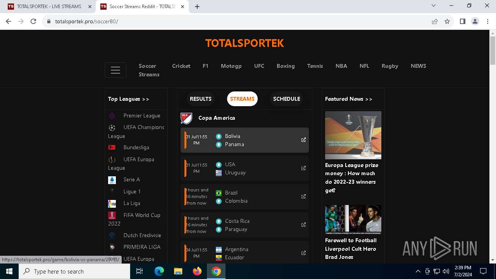
Task: Switch to the SCHEDULE tab
Action: (287, 99)
